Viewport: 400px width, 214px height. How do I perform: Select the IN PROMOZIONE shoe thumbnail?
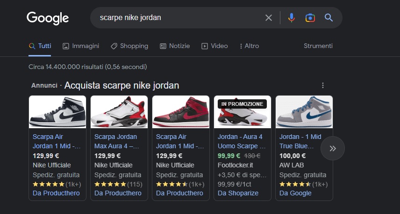(243, 112)
